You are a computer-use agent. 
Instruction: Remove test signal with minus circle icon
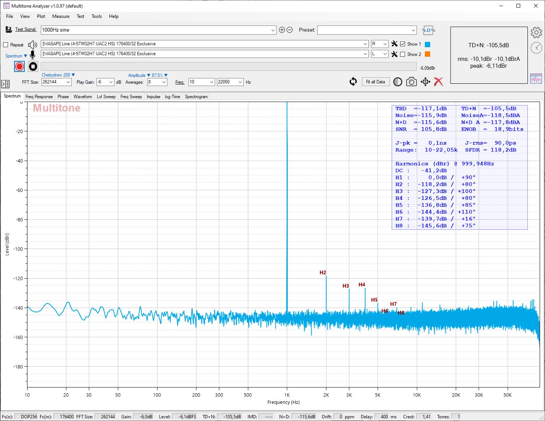[x=290, y=30]
